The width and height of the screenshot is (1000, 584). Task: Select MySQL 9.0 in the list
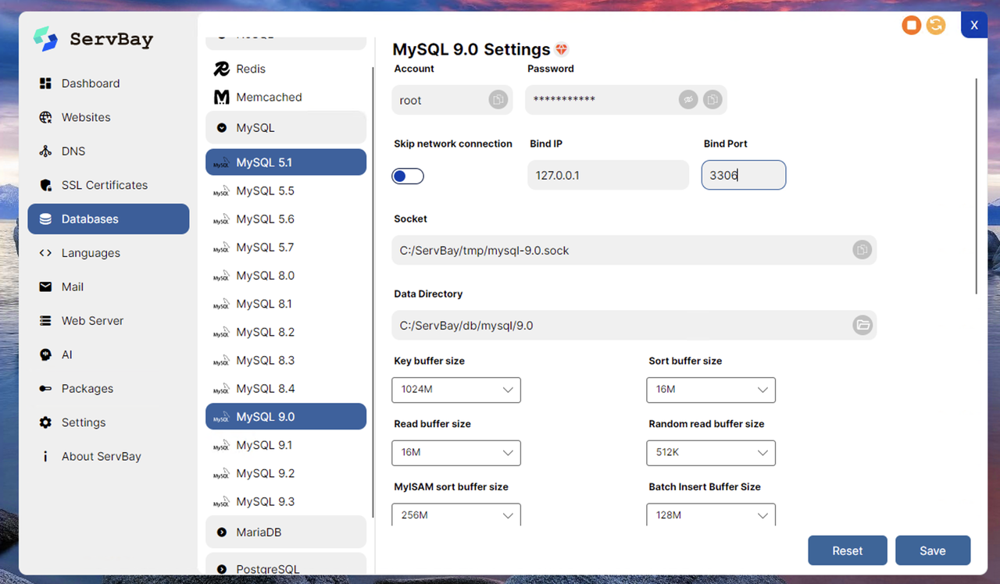(286, 417)
